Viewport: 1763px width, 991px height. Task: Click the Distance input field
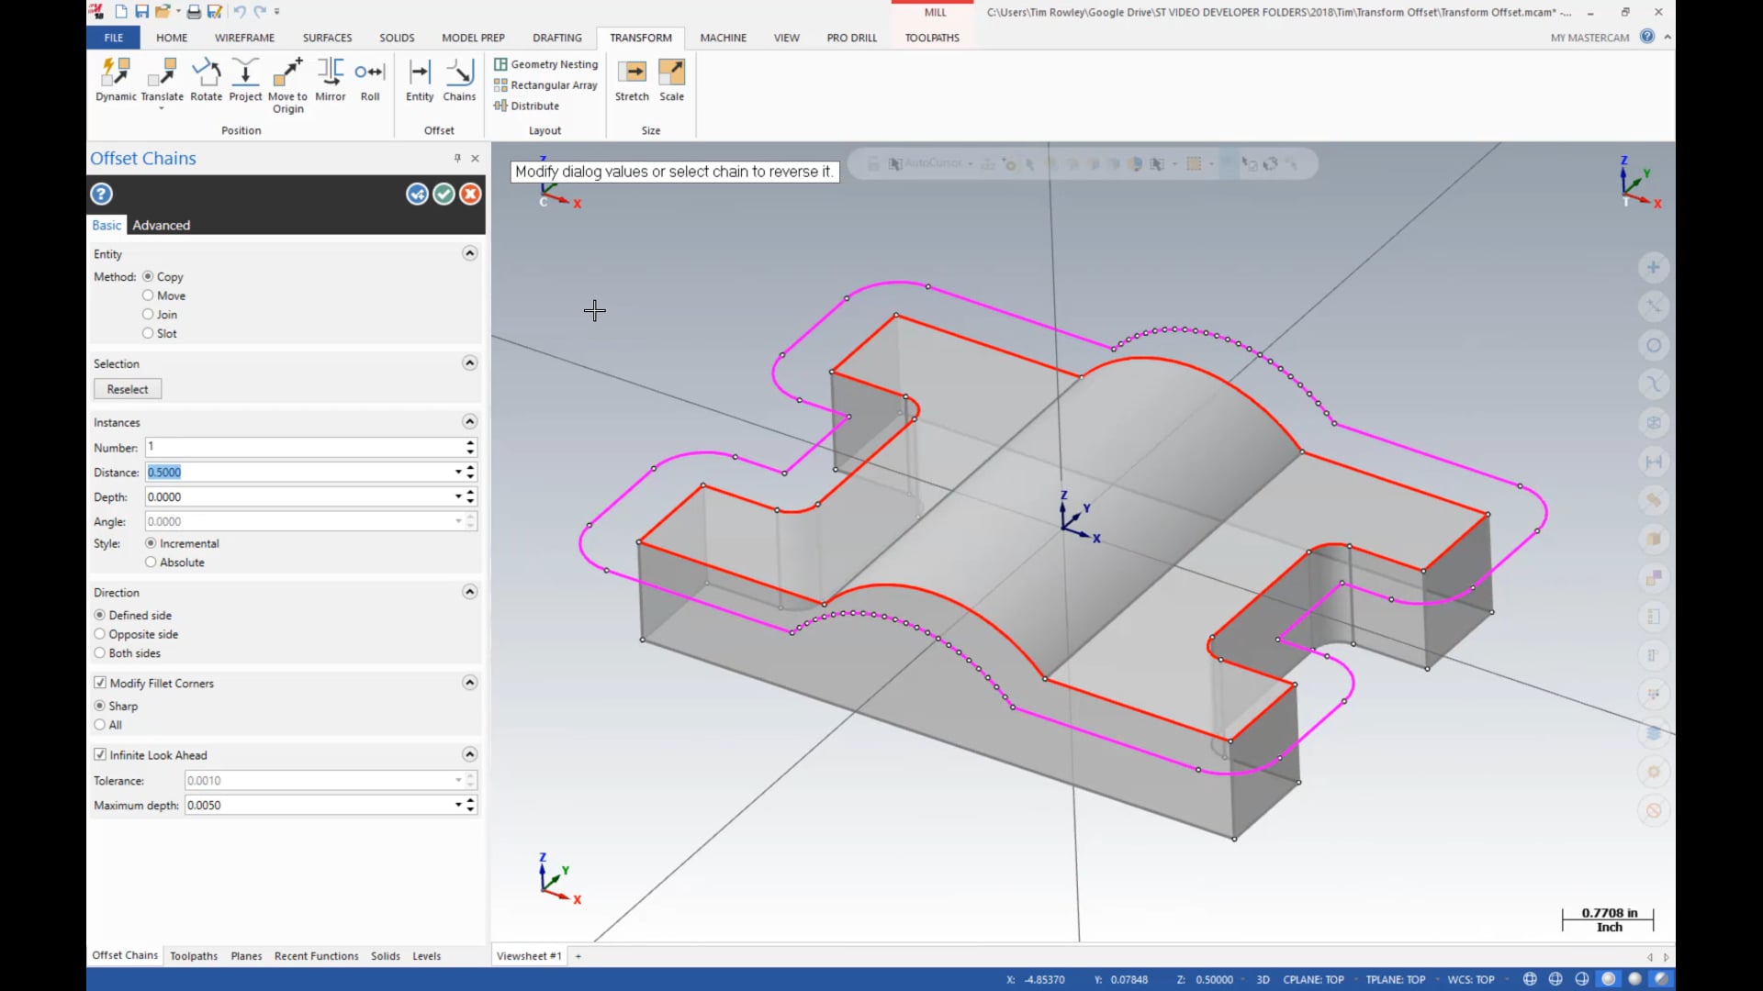(300, 472)
